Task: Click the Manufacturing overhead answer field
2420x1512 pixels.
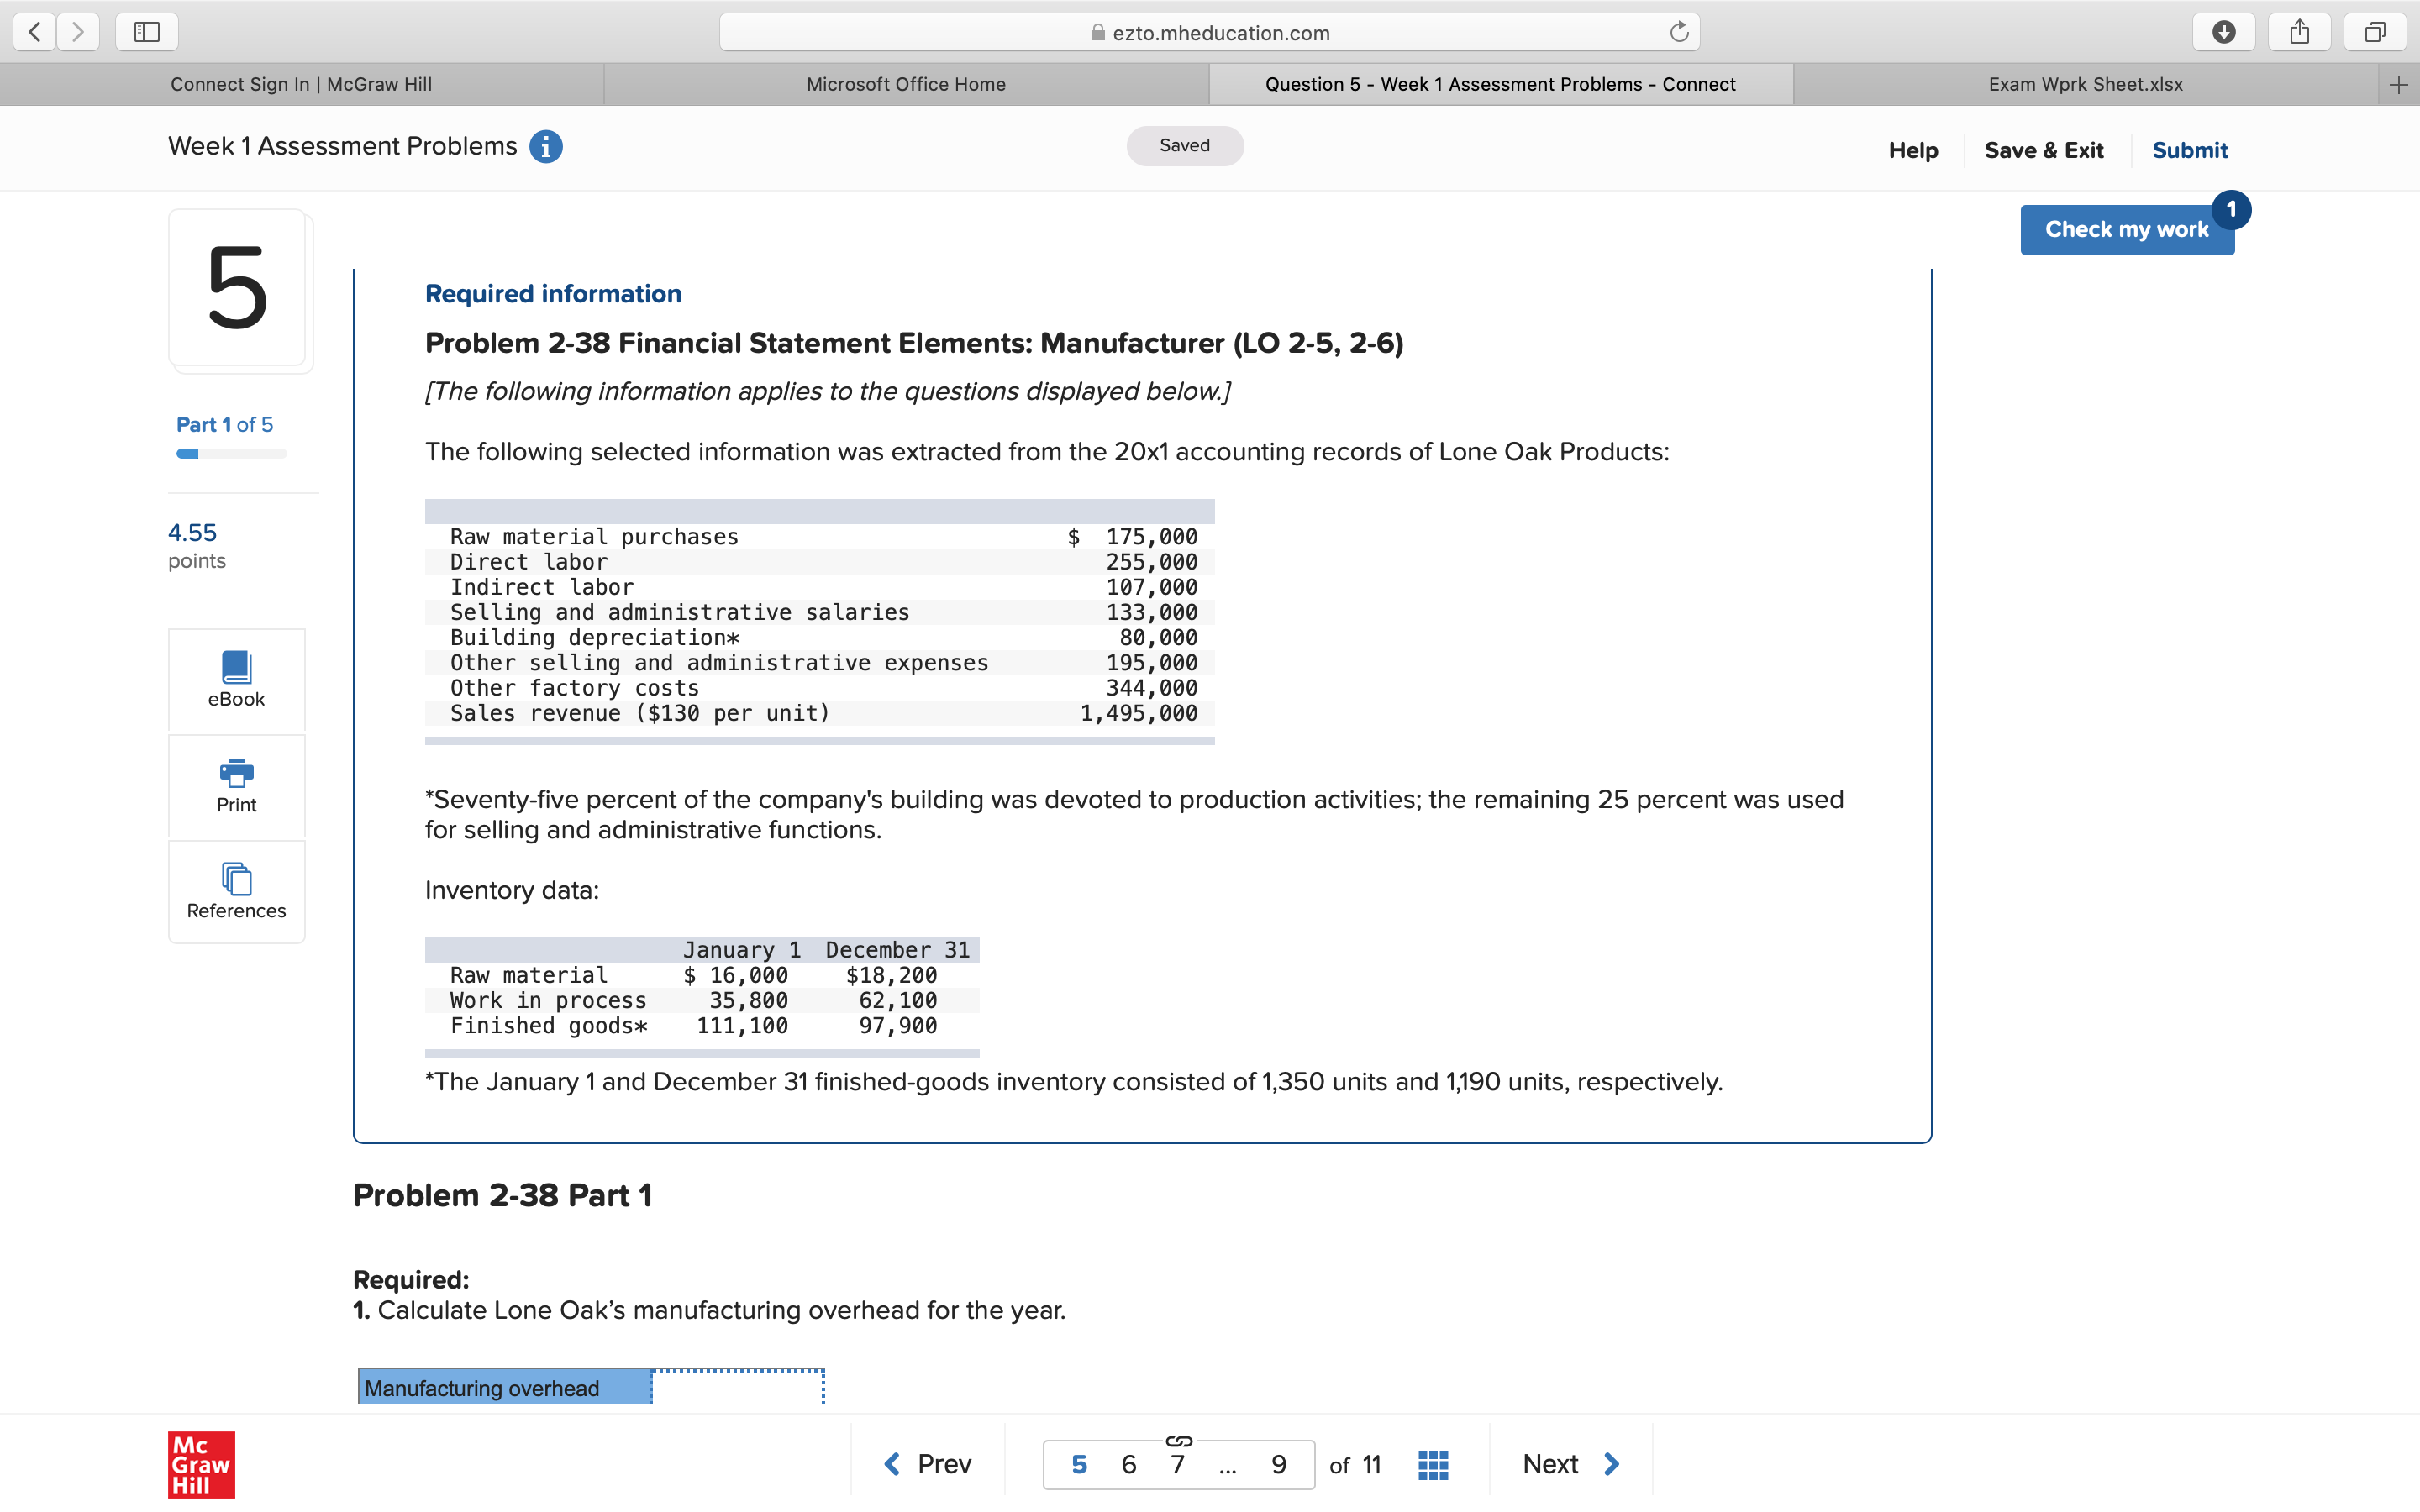Action: coord(737,1388)
